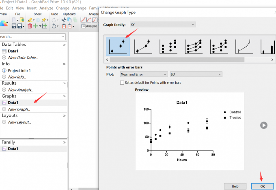The width and height of the screenshot is (276, 190).
Task: Open the Insert menu
Action: [32, 8]
